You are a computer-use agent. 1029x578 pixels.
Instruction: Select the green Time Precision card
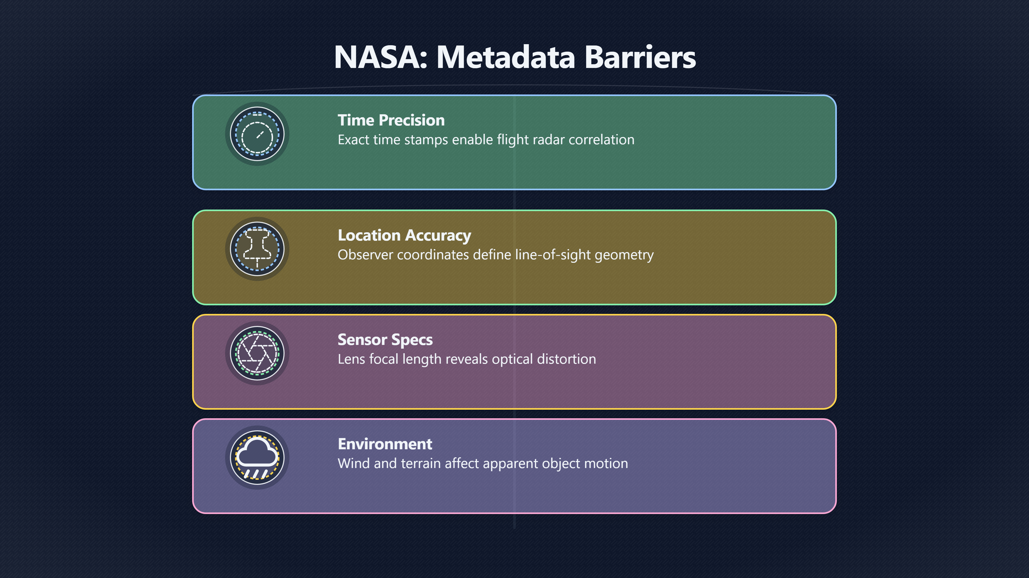[x=514, y=142]
